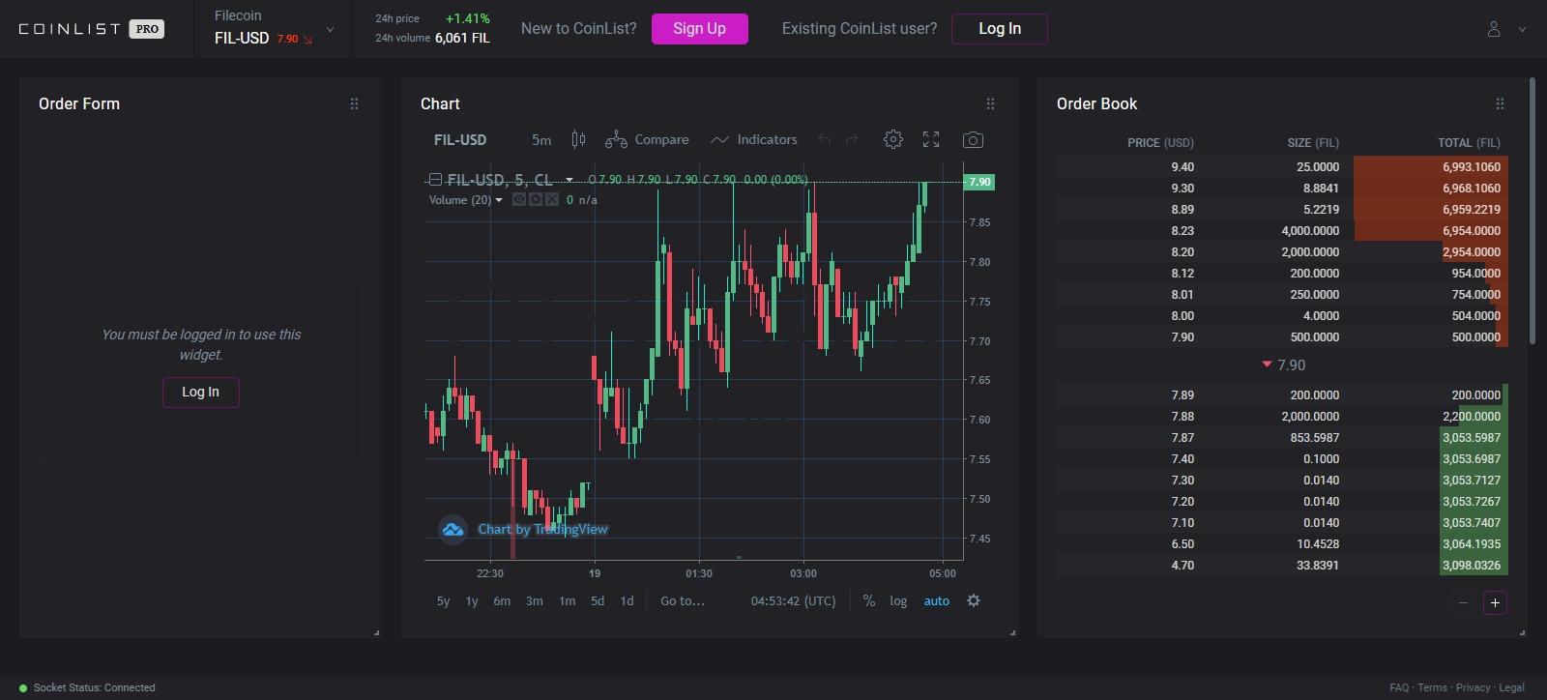Click the chart undo arrow
1547x700 pixels.
(x=825, y=140)
